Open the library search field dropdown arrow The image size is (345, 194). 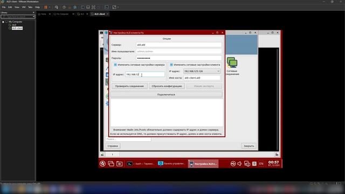33,17
